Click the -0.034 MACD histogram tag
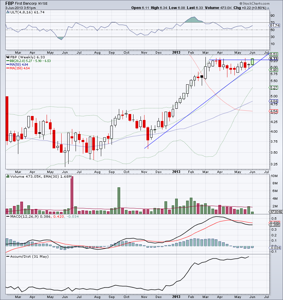 click(275, 248)
